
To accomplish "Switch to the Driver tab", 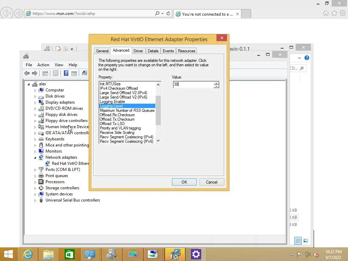I will click(138, 51).
